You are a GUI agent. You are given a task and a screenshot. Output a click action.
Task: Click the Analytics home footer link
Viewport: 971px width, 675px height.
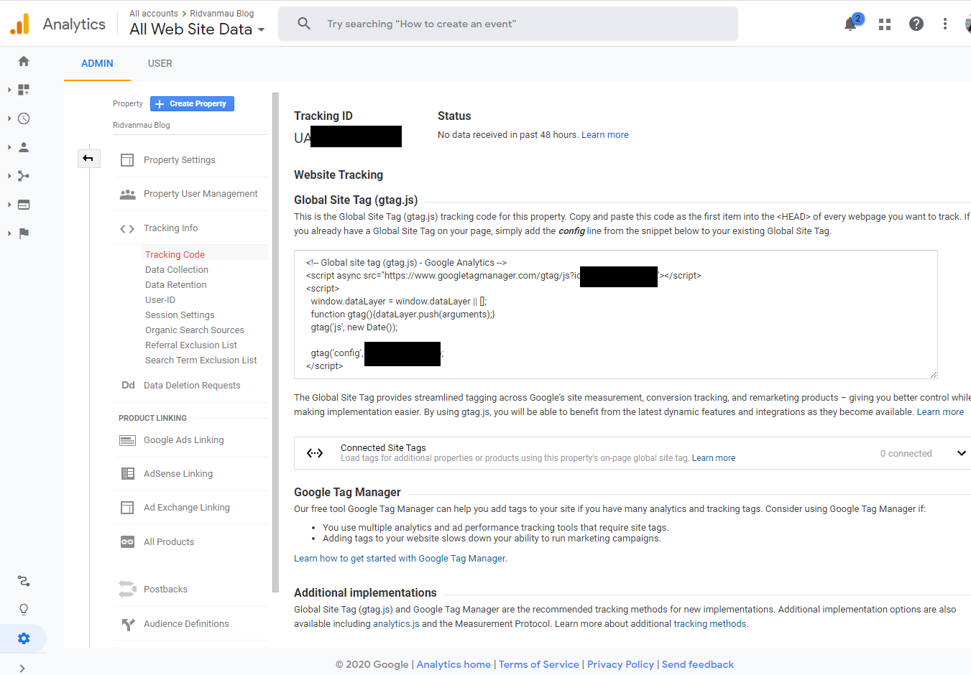coord(454,665)
